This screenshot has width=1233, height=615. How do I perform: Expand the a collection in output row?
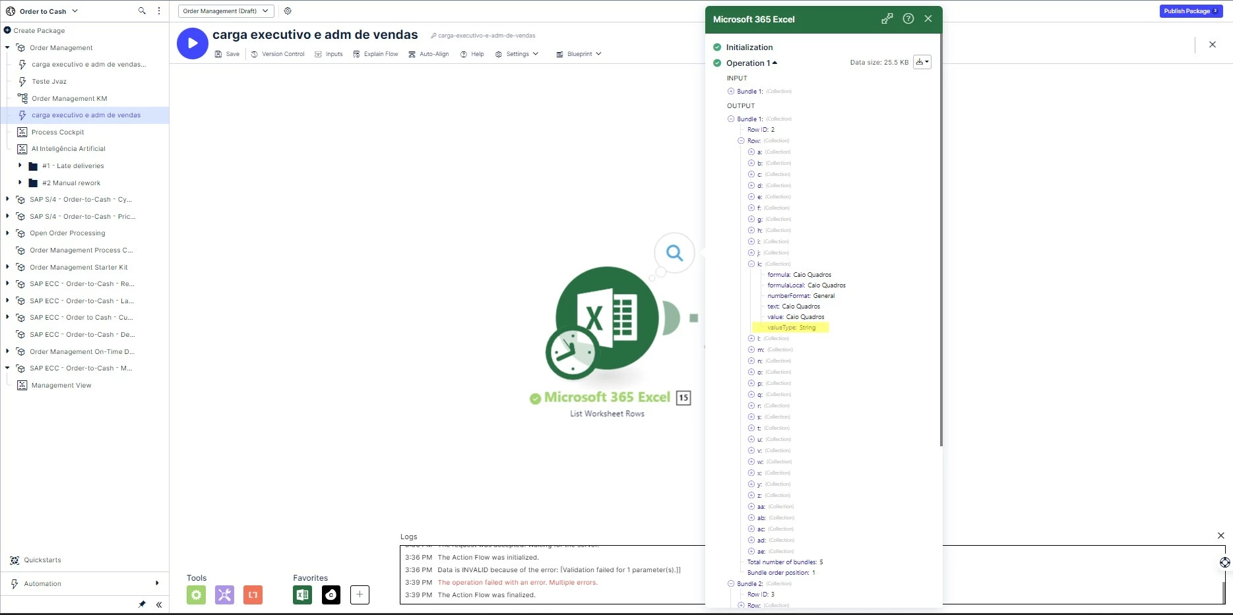(751, 152)
